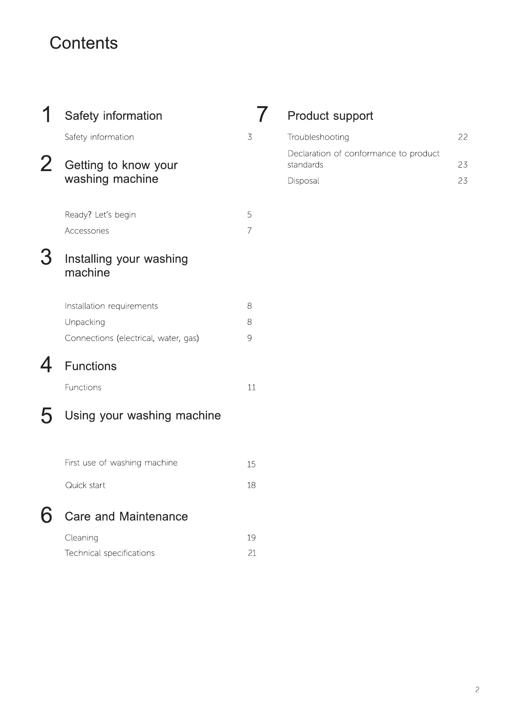Open the Accessories contents entry

(x=87, y=231)
